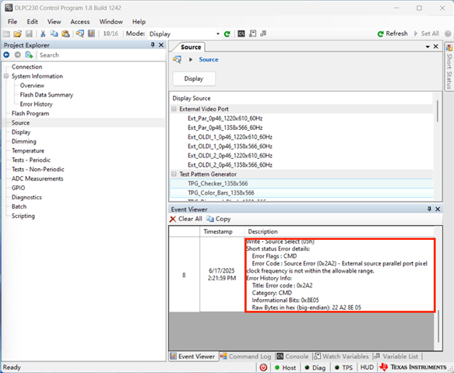Open the console icon in main toolbar
This screenshot has width=454, height=373.
coord(241,34)
